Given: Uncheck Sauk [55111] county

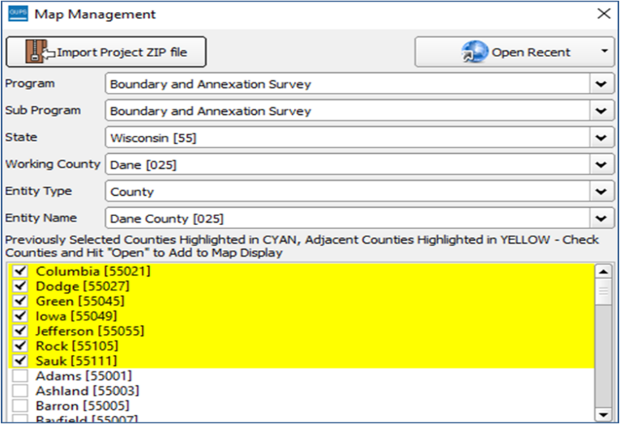Looking at the screenshot, I should point(20,361).
